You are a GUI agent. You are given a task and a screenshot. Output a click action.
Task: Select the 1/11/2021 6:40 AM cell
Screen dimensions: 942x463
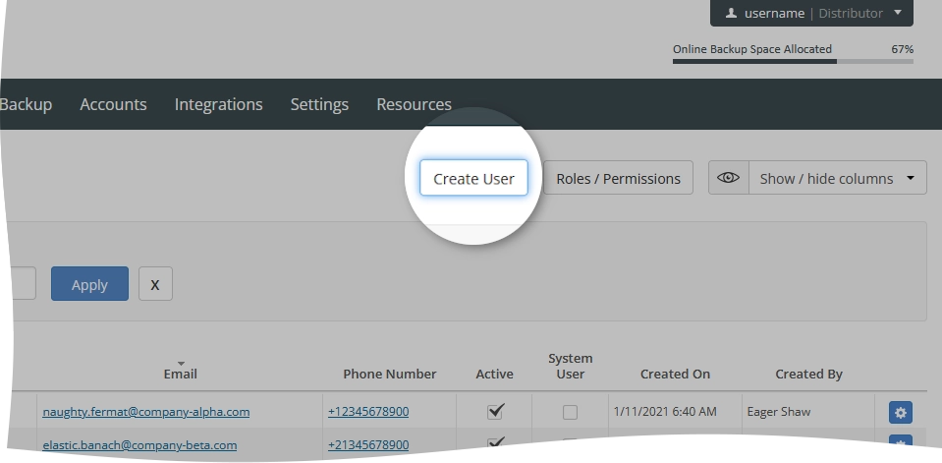point(664,412)
